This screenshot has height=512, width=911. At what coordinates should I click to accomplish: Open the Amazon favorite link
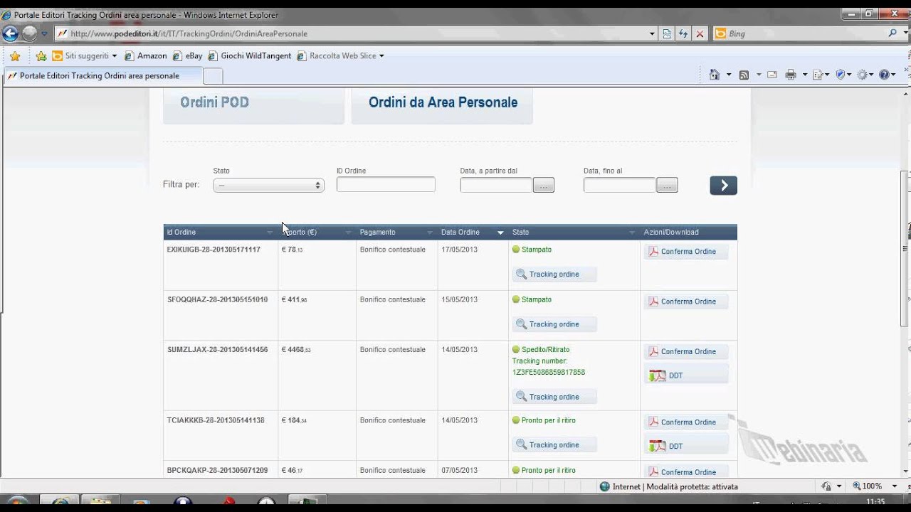(x=145, y=55)
